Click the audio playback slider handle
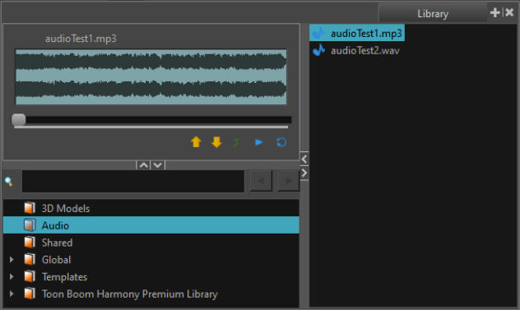 19,120
